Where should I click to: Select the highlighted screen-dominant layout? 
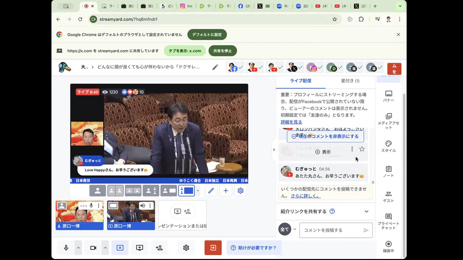click(186, 191)
